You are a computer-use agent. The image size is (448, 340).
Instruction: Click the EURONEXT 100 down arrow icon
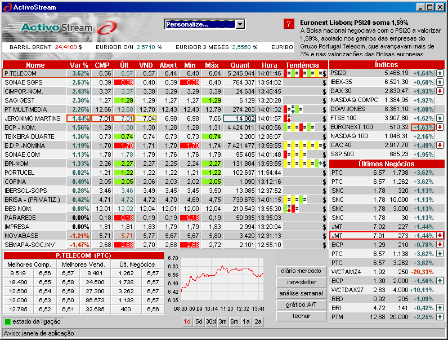click(440, 127)
